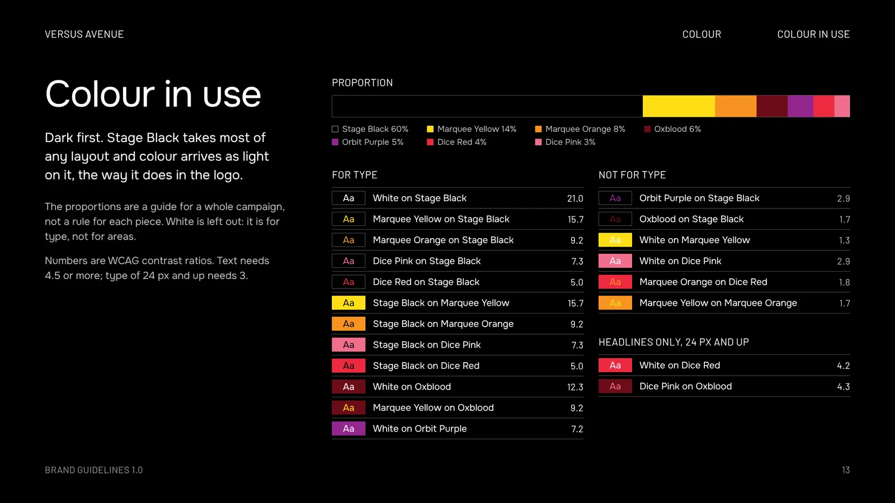Click the VERSUS AVENUE brand name
The image size is (895, 503).
[x=84, y=35]
